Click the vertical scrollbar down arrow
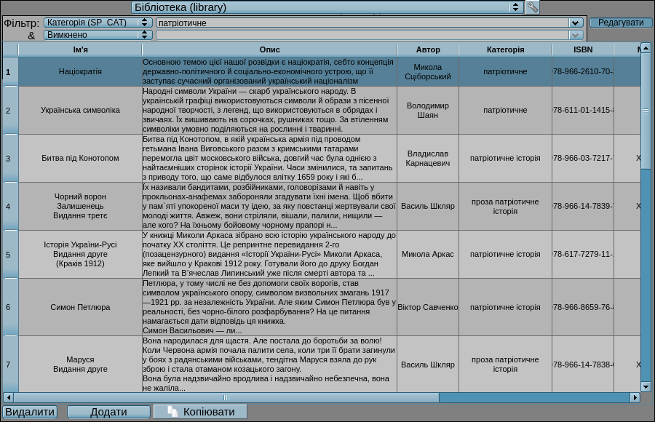Screen dimensions: 655x422 click(646, 387)
